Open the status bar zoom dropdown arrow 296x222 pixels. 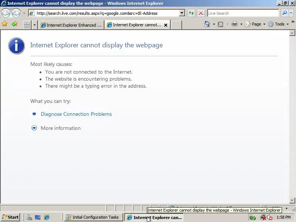point(286,208)
